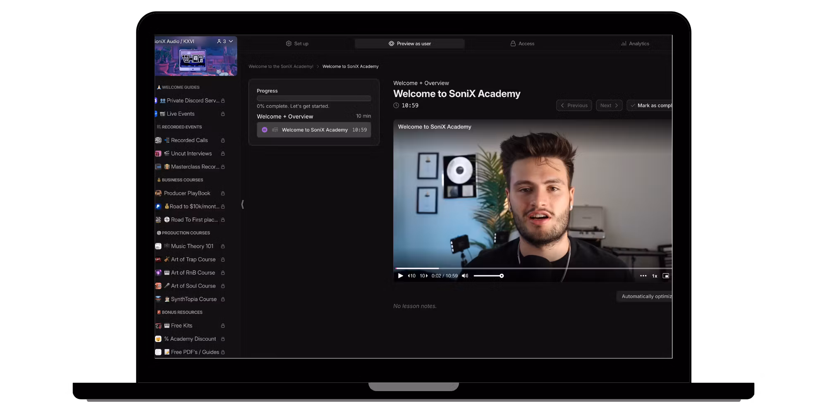This screenshot has height=413, width=827.
Task: Skip forward 10 seconds in video
Action: (423, 276)
